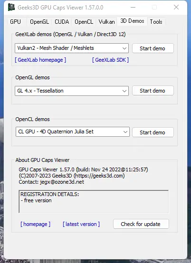Minimize the GPU Caps Viewer window
The width and height of the screenshot is (191, 263).
coord(133,8)
